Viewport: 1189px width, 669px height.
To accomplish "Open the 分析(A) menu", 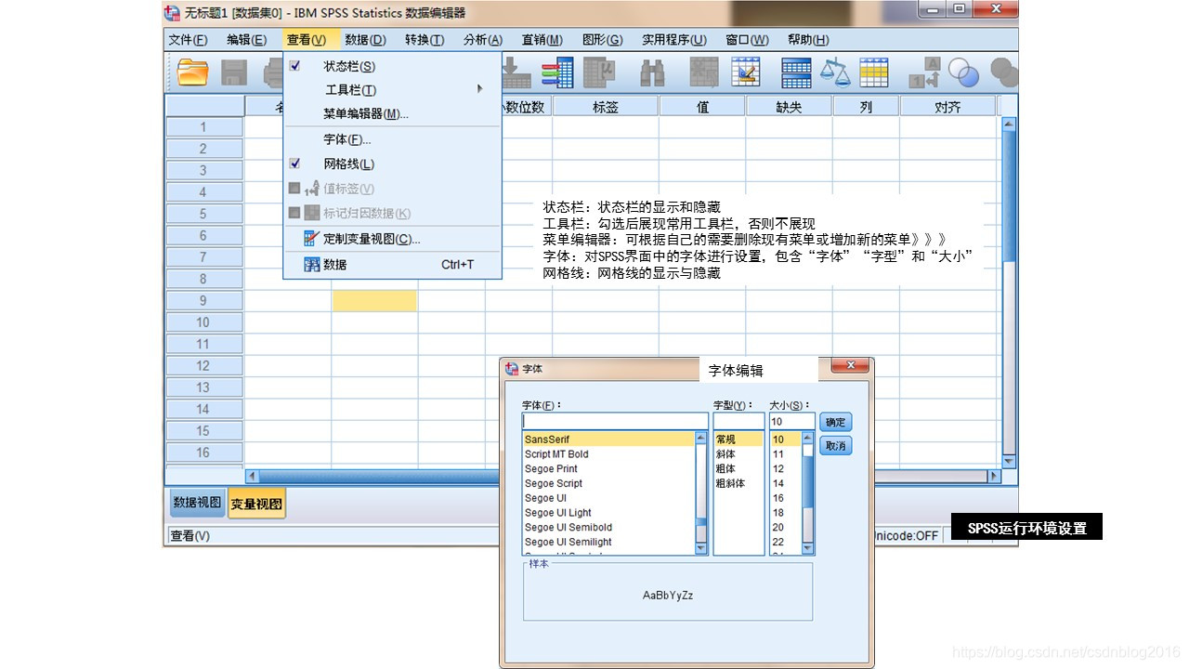I will click(483, 40).
